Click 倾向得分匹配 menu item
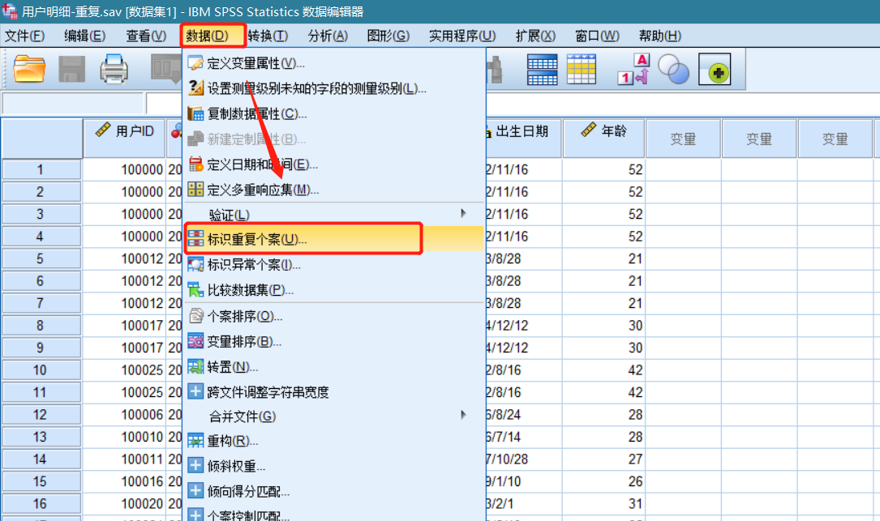 [x=334, y=491]
